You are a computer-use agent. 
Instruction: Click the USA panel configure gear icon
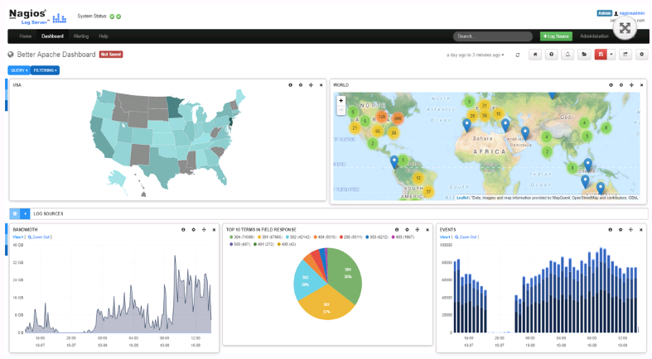point(301,84)
